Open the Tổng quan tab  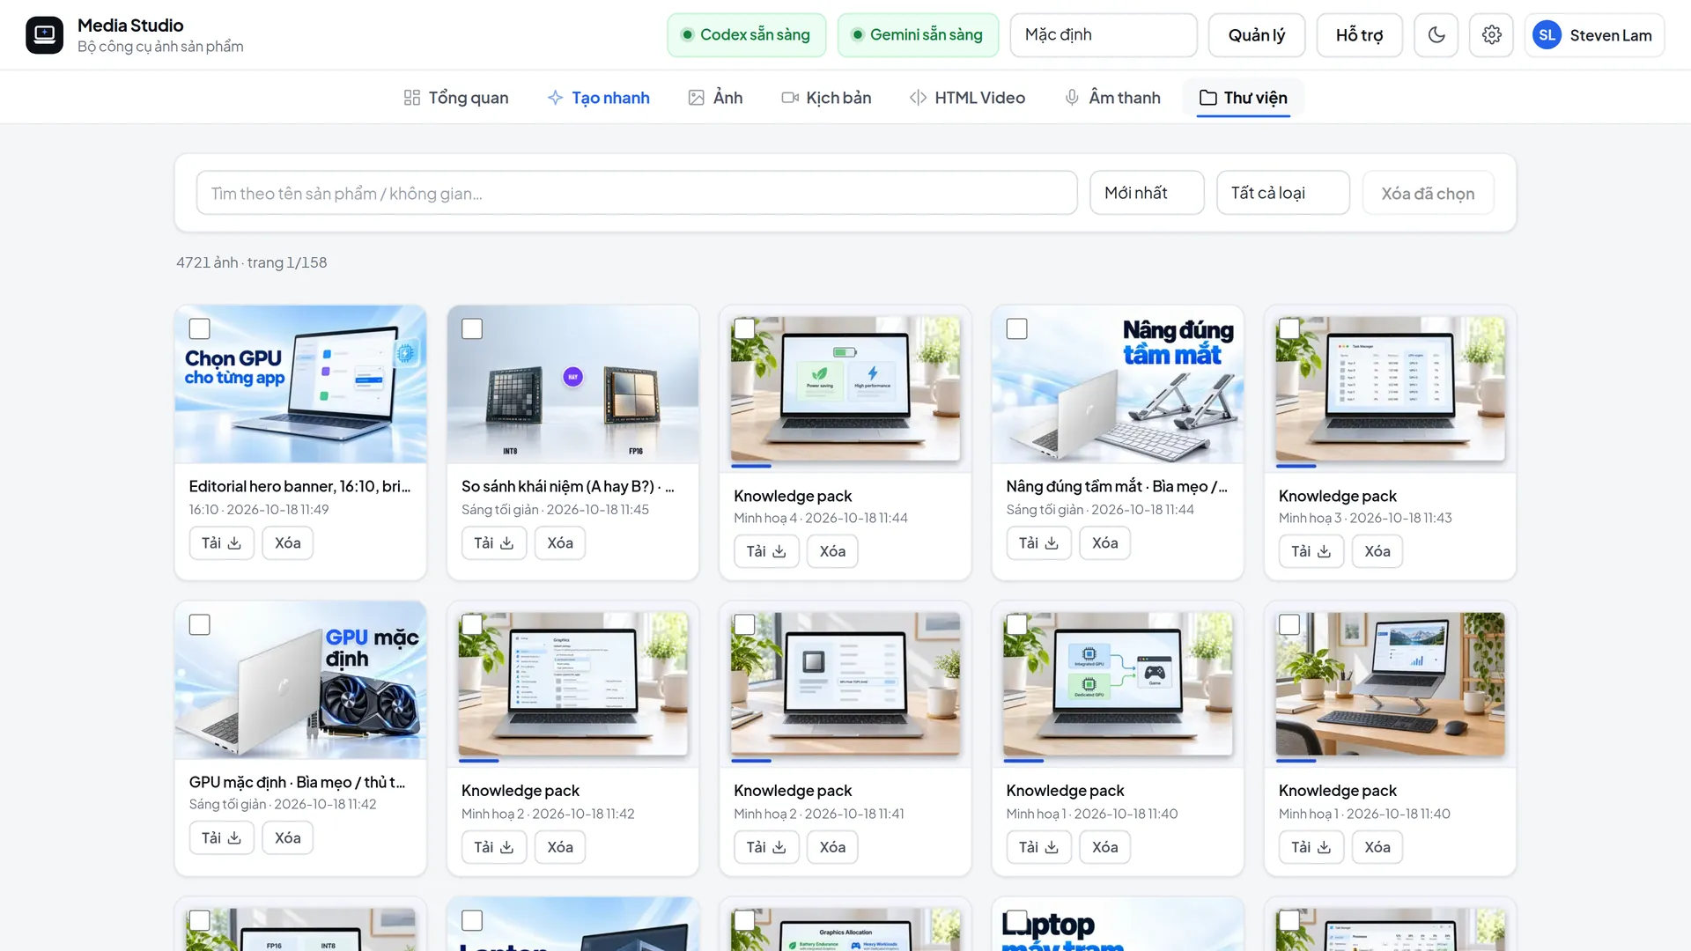point(456,98)
